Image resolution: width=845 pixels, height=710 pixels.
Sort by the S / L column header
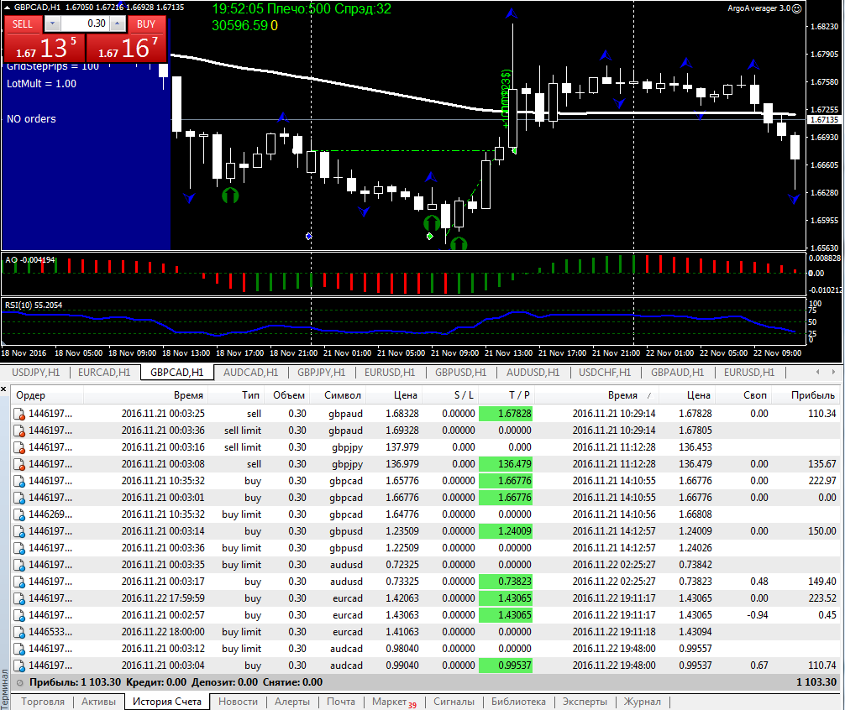[450, 395]
